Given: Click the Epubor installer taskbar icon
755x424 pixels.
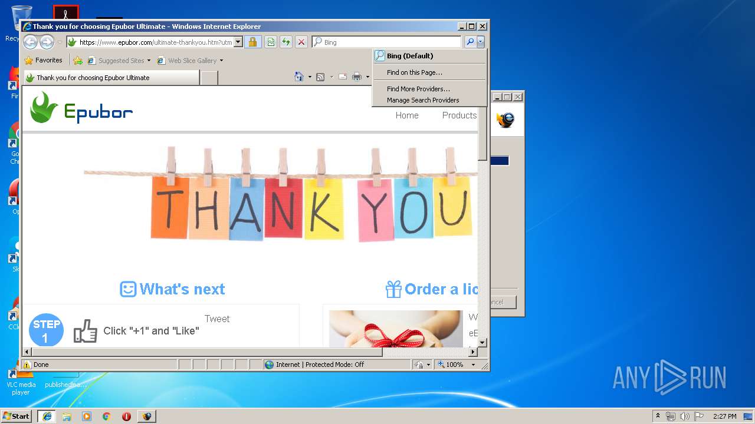Looking at the screenshot, I should [146, 416].
